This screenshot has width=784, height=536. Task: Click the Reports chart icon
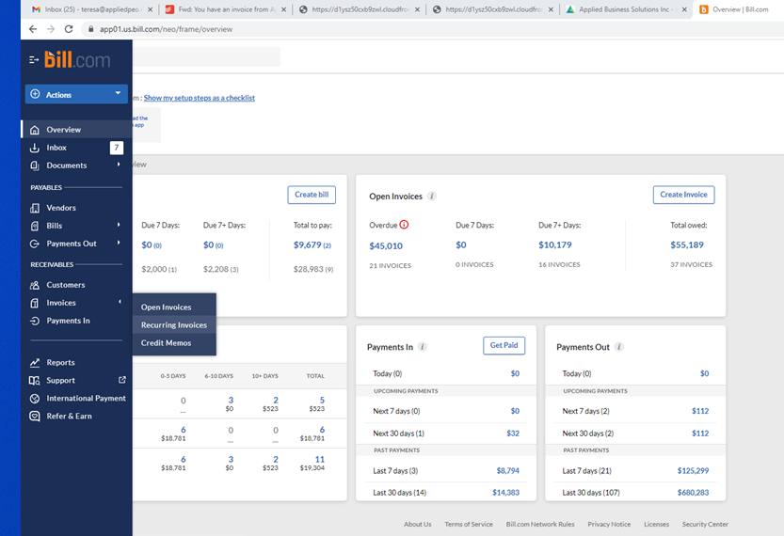coord(35,362)
